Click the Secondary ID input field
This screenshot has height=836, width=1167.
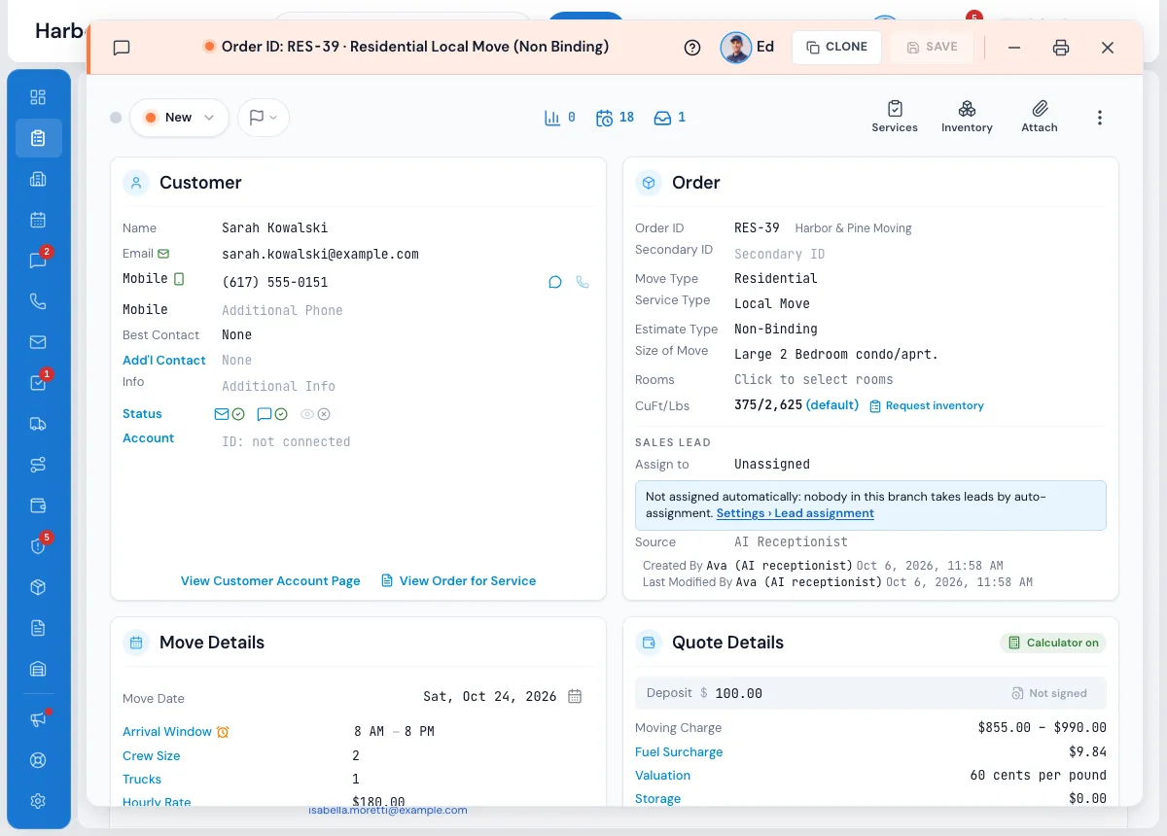(779, 254)
